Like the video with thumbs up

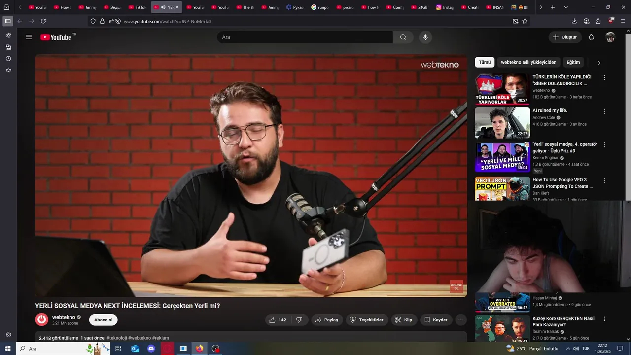pyautogui.click(x=278, y=320)
